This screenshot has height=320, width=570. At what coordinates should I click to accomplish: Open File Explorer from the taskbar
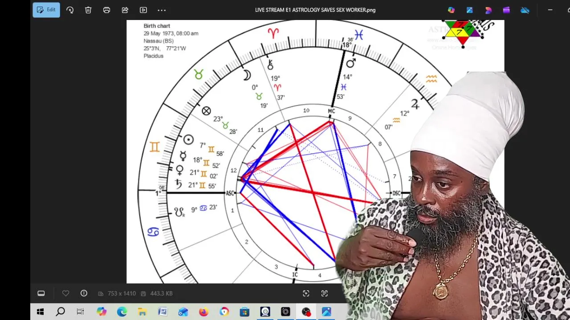pos(142,312)
